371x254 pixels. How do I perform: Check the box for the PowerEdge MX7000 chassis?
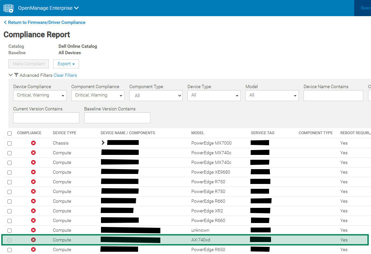[x=9, y=143]
